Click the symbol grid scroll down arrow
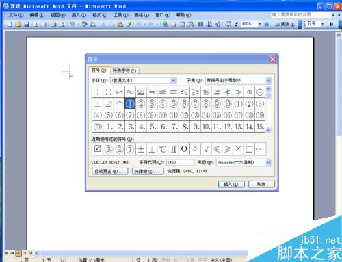 [x=269, y=130]
